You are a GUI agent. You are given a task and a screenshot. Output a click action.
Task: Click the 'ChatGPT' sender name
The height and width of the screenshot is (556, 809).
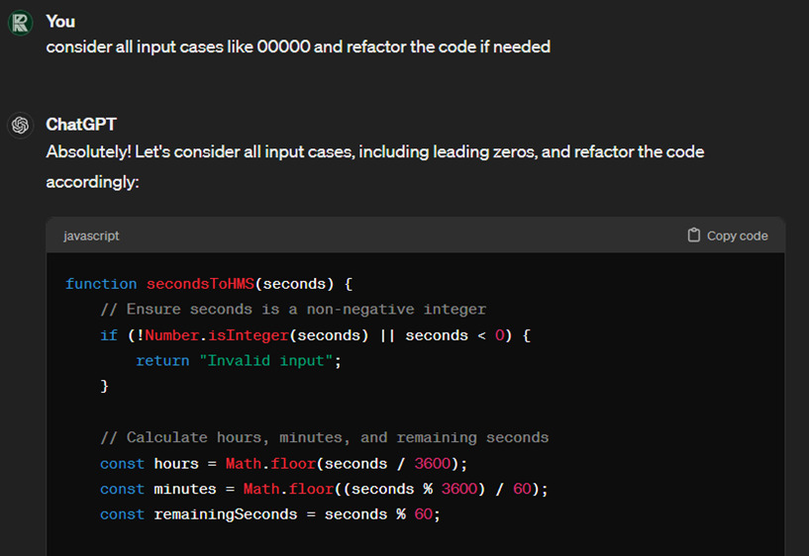[x=81, y=125]
